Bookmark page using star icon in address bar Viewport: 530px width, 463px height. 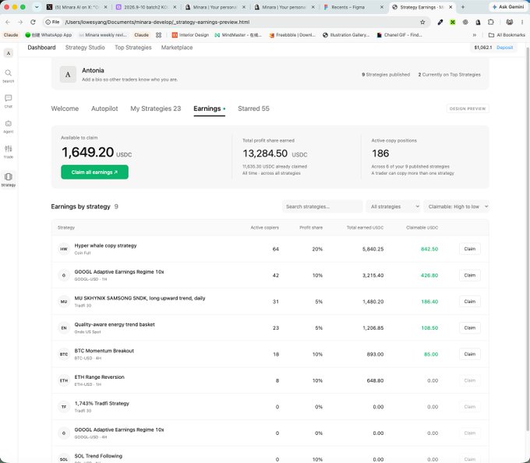point(422,22)
